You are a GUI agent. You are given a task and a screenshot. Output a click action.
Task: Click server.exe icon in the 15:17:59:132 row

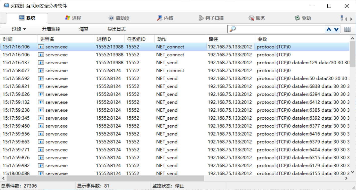pyautogui.click(x=41, y=102)
